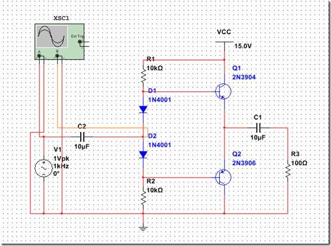This screenshot has width=331, height=246.
Task: Click the ground symbol at bottom
Action: pos(143,229)
